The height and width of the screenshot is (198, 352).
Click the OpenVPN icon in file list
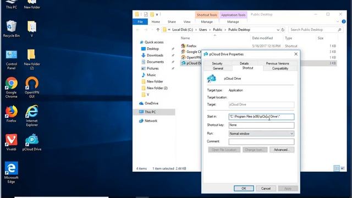coord(183,57)
